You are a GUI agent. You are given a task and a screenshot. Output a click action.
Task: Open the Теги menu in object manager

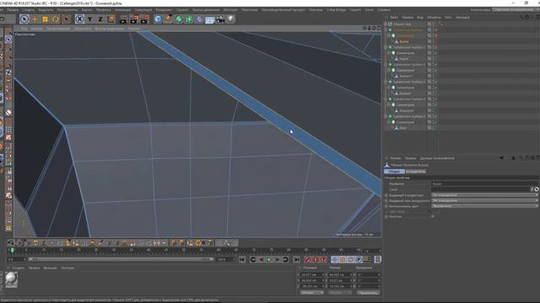(448, 17)
